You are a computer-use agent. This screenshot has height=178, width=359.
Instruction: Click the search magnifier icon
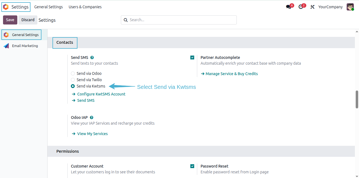126,20
